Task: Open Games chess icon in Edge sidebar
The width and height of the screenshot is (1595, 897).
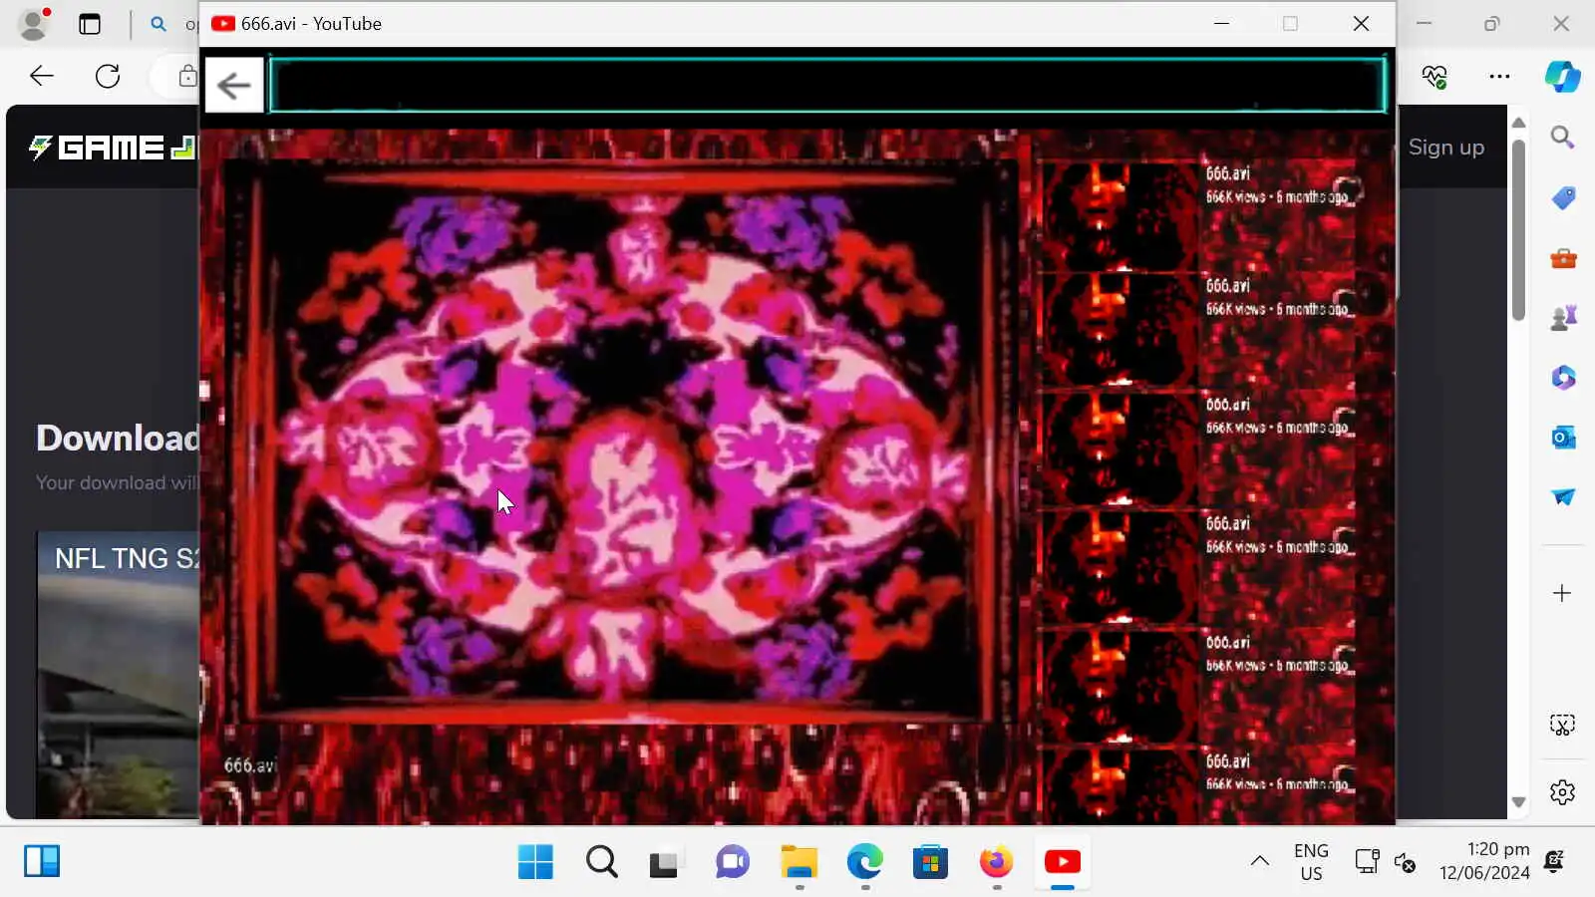Action: click(x=1562, y=318)
